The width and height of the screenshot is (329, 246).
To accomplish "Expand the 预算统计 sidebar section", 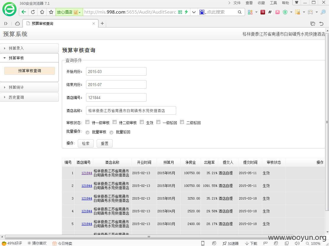I will point(29,87).
